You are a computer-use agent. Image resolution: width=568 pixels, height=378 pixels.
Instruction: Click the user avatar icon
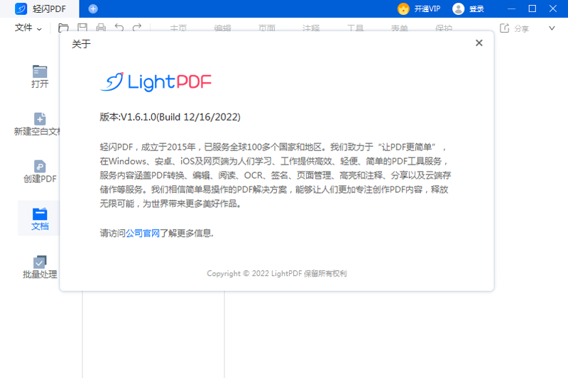point(458,9)
